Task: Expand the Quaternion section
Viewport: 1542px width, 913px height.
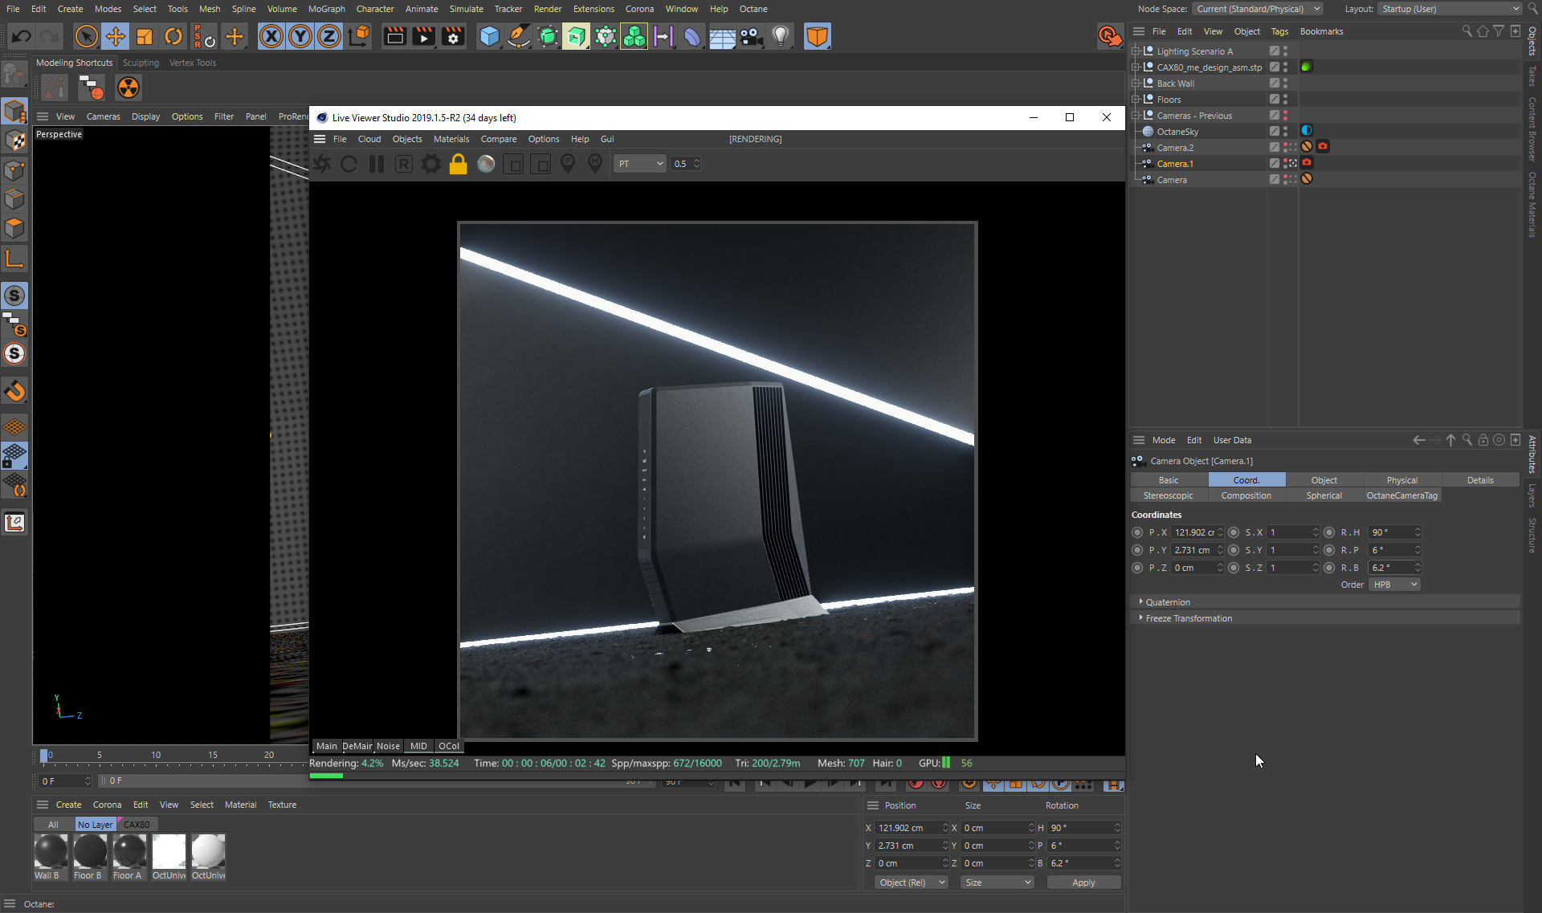Action: click(1140, 601)
